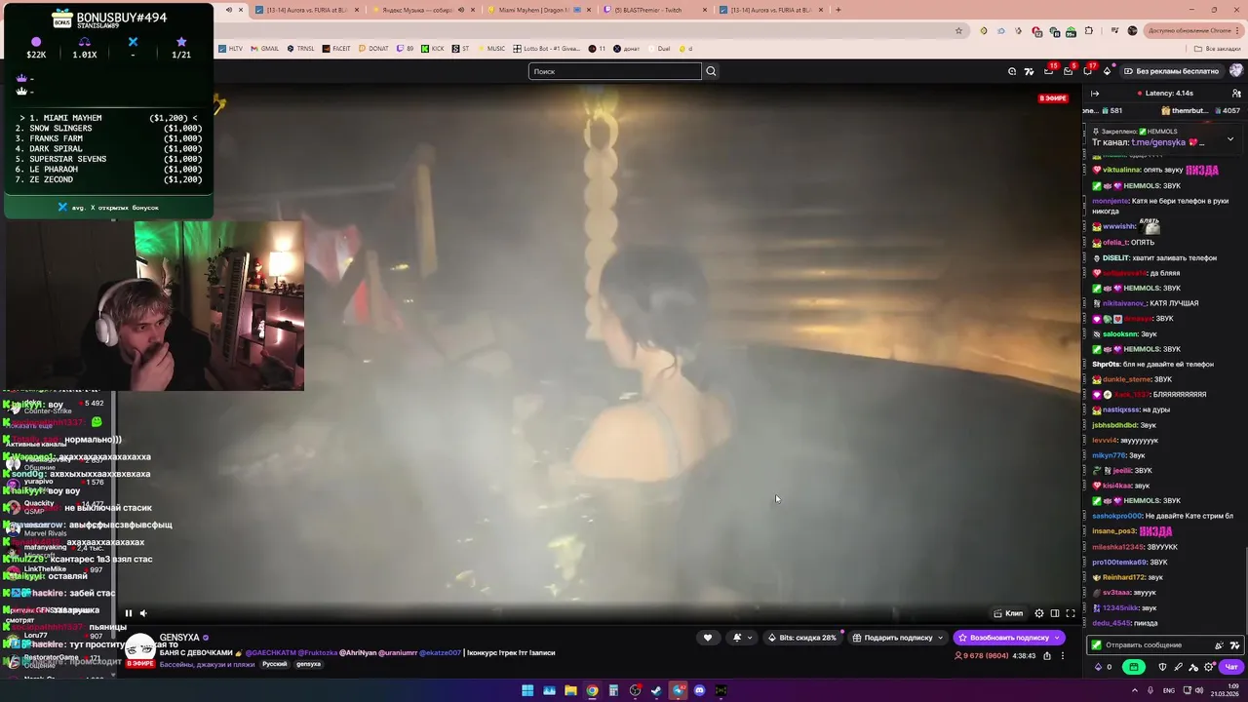Viewport: 1248px width, 702px height.
Task: Click the Возобновить подписку button
Action: point(1008,638)
